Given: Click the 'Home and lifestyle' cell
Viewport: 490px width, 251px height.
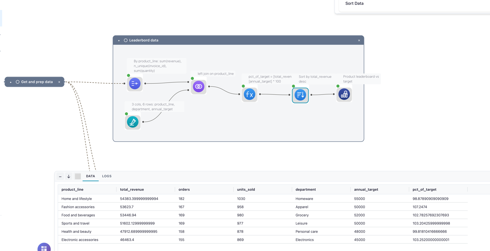Looking at the screenshot, I should pos(77,199).
